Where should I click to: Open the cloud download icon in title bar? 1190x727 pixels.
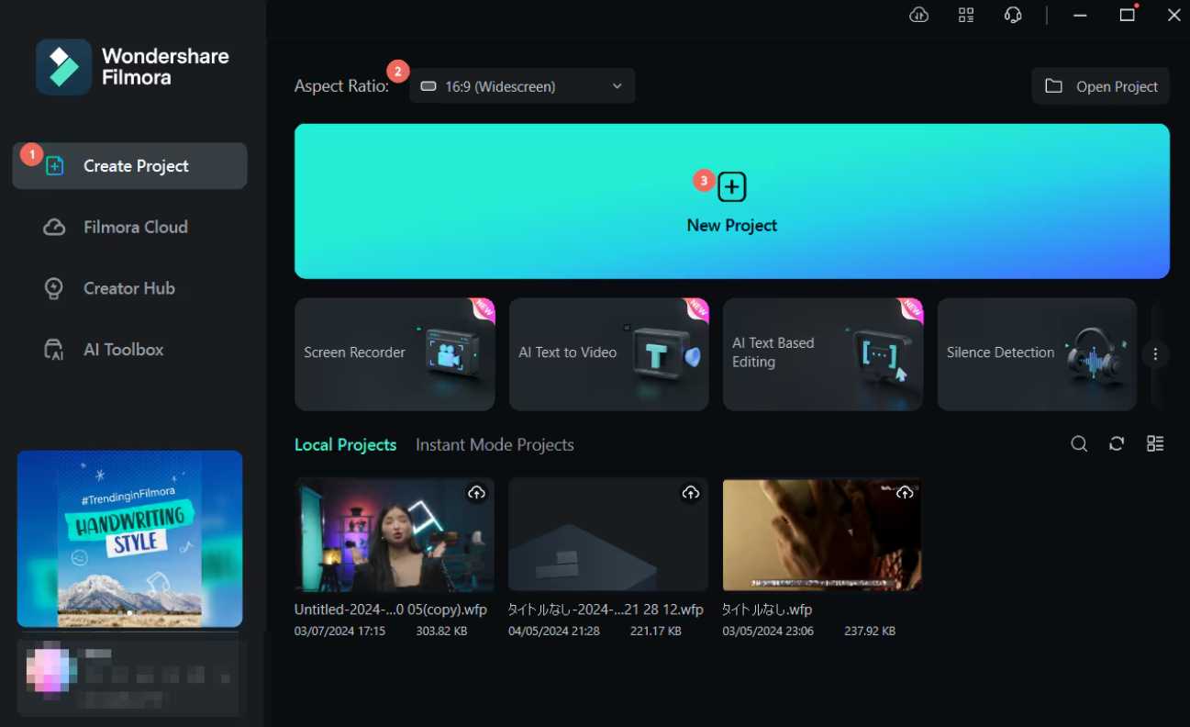pos(918,15)
